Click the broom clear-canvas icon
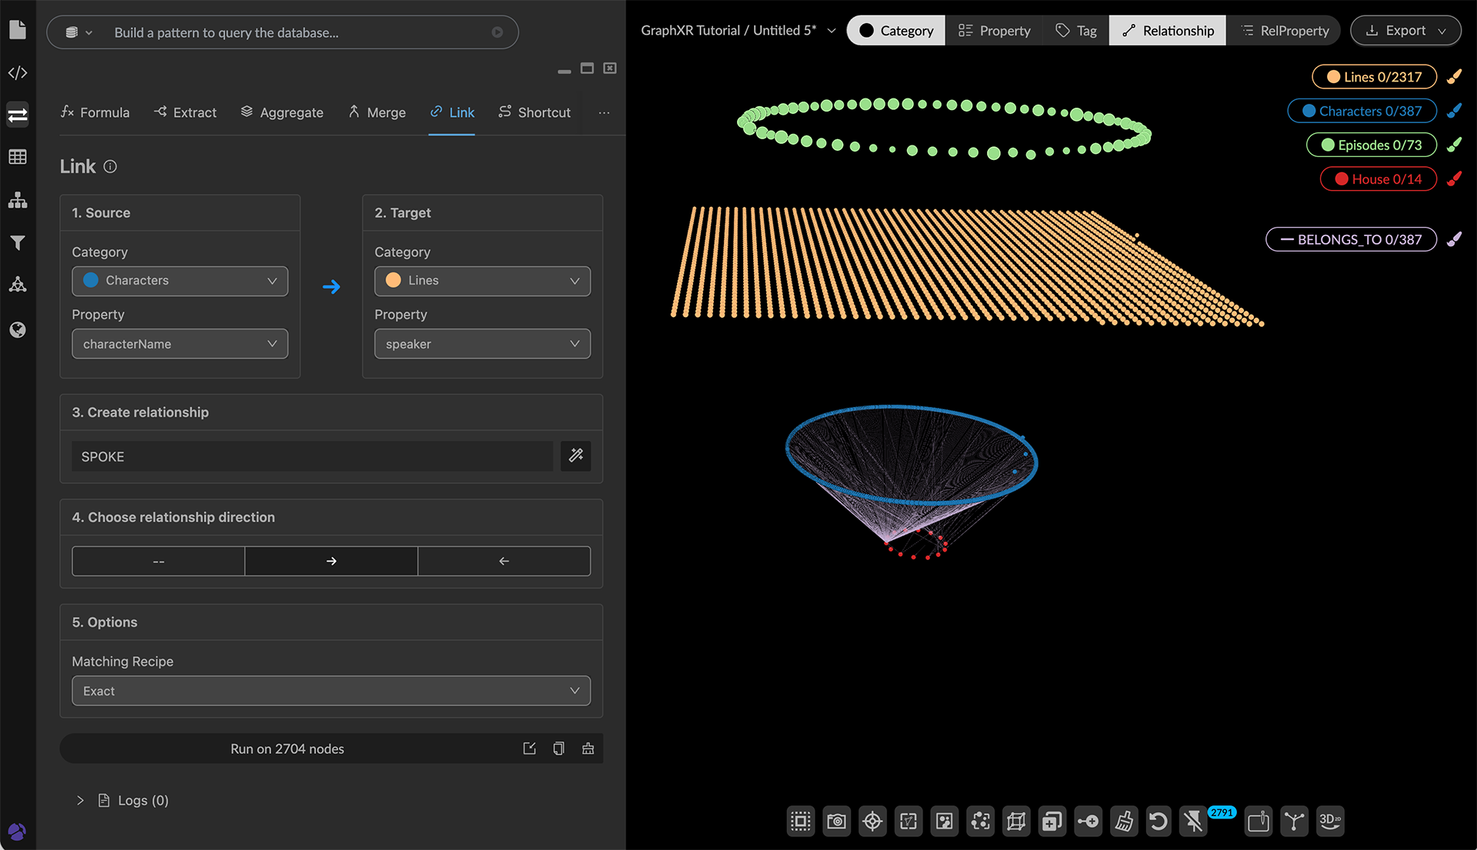The width and height of the screenshot is (1477, 850). (1124, 822)
